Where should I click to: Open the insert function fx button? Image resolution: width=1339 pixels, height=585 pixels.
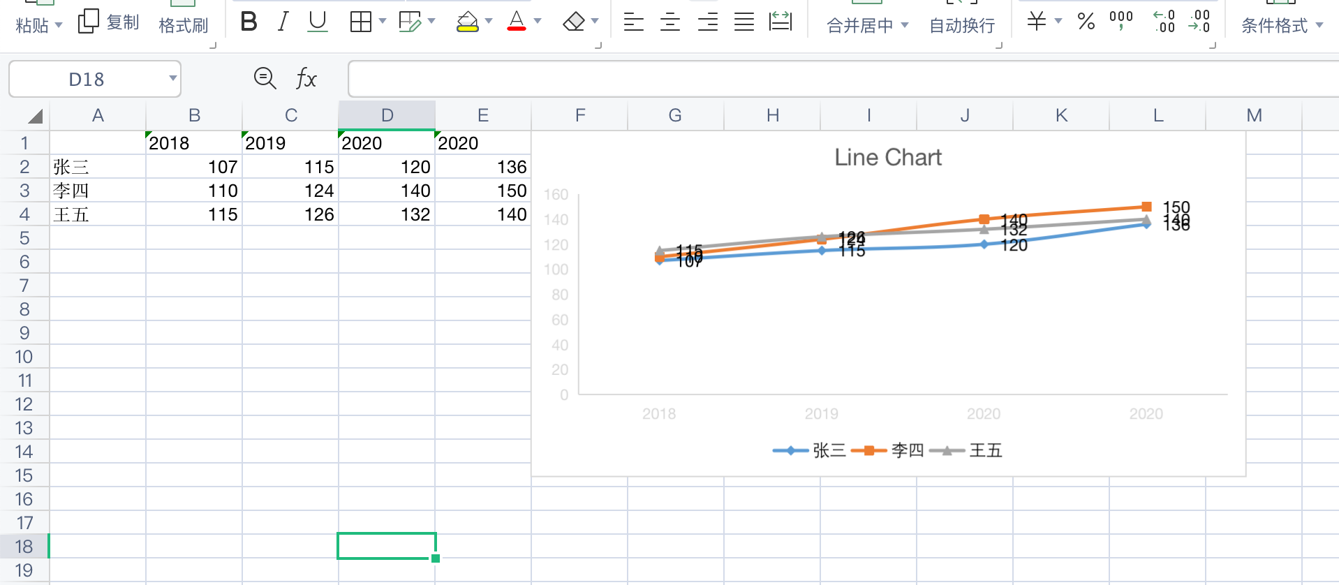(306, 78)
